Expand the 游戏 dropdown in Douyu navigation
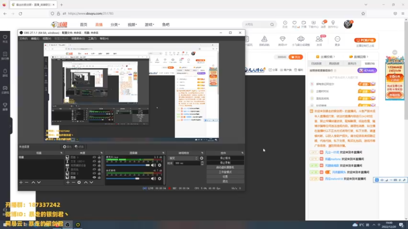Image resolution: width=408 pixels, height=229 pixels. pyautogui.click(x=149, y=24)
